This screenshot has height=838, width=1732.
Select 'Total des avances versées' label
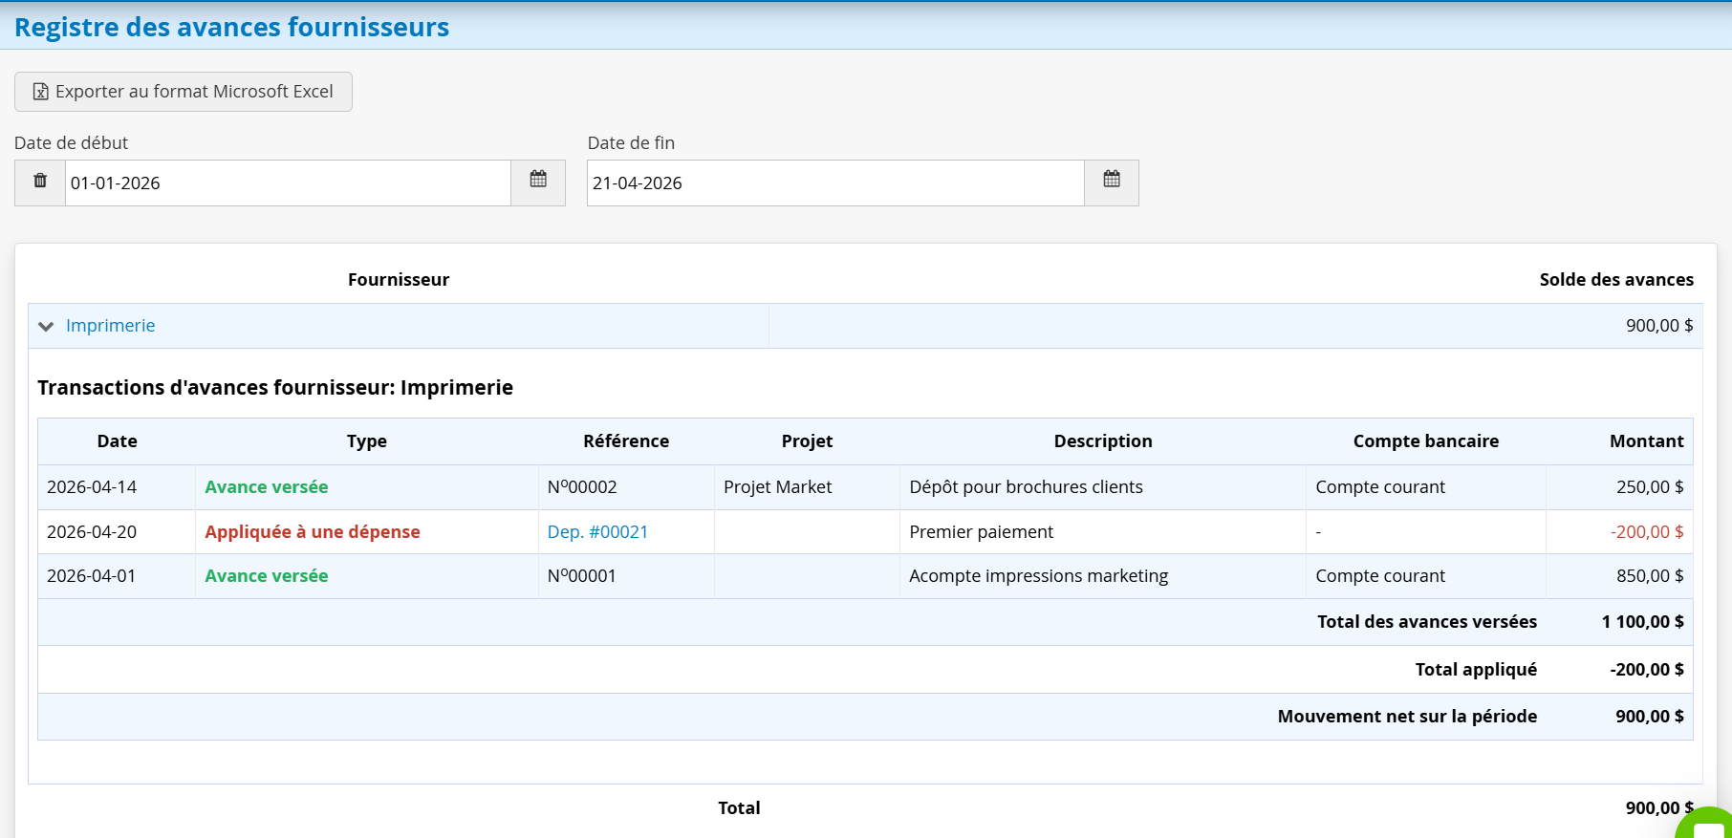point(1427,622)
